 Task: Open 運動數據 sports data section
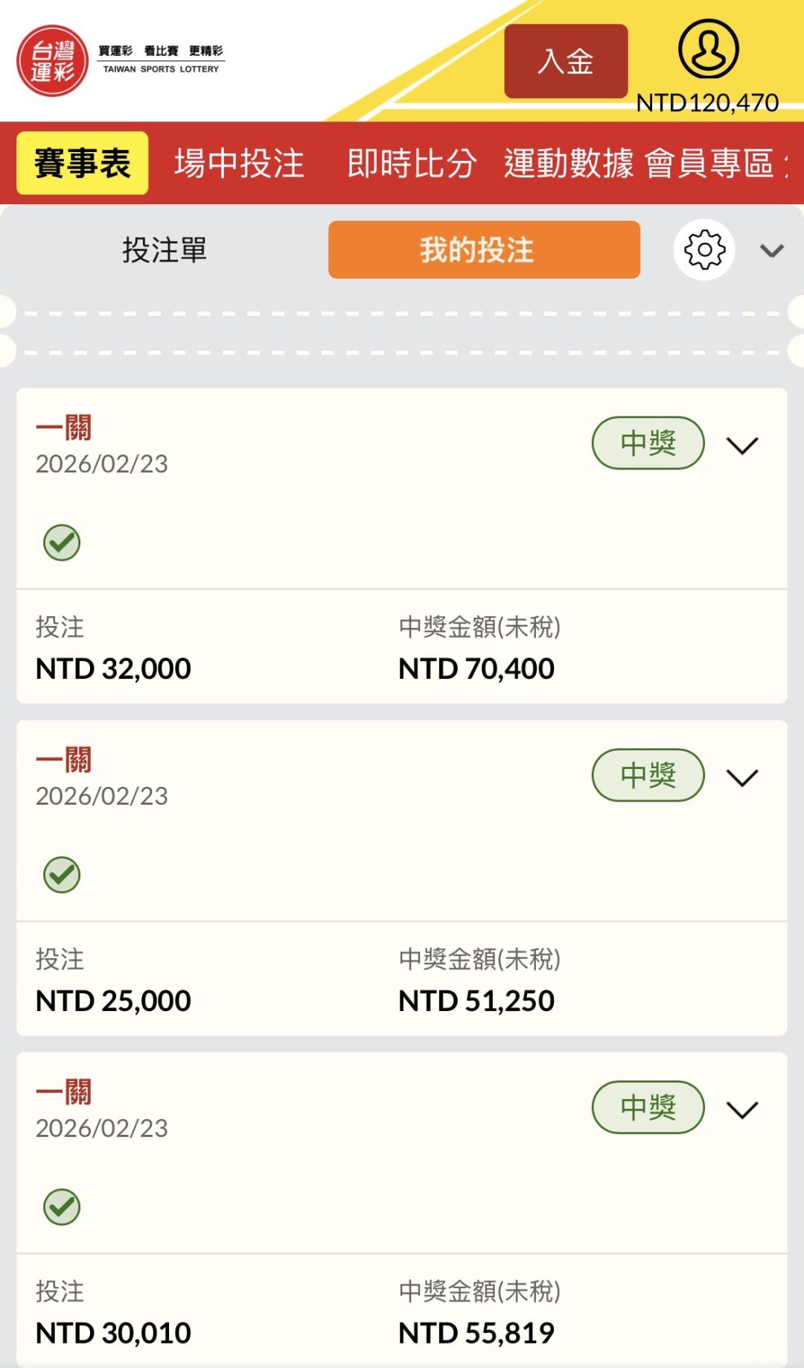(569, 164)
